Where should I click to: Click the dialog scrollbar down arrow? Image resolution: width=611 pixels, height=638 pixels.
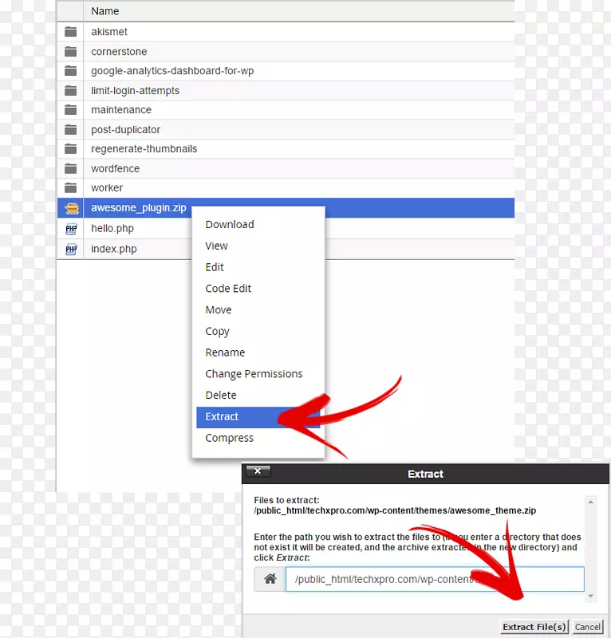pos(590,596)
